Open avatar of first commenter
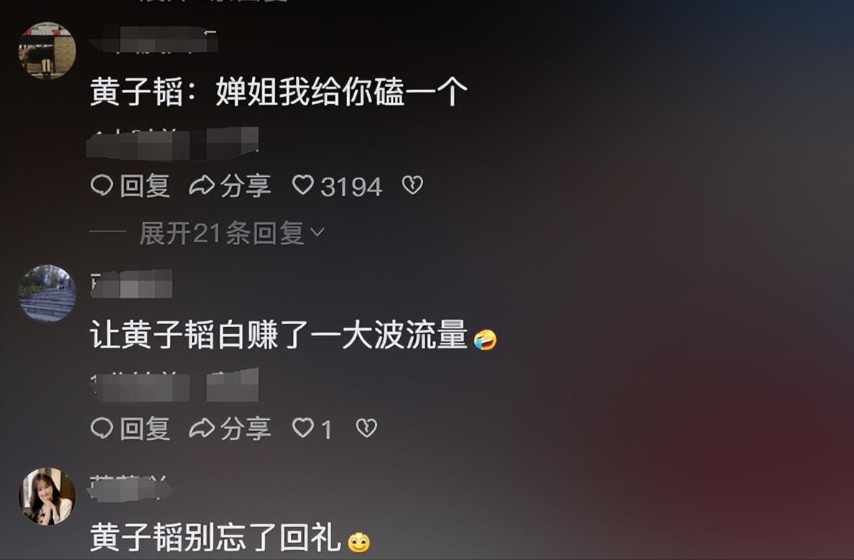The height and width of the screenshot is (560, 854). 47,51
